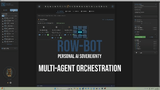Click the bar at the bottom of the center panel
The width and height of the screenshot is (160, 90).
(x=76, y=86)
